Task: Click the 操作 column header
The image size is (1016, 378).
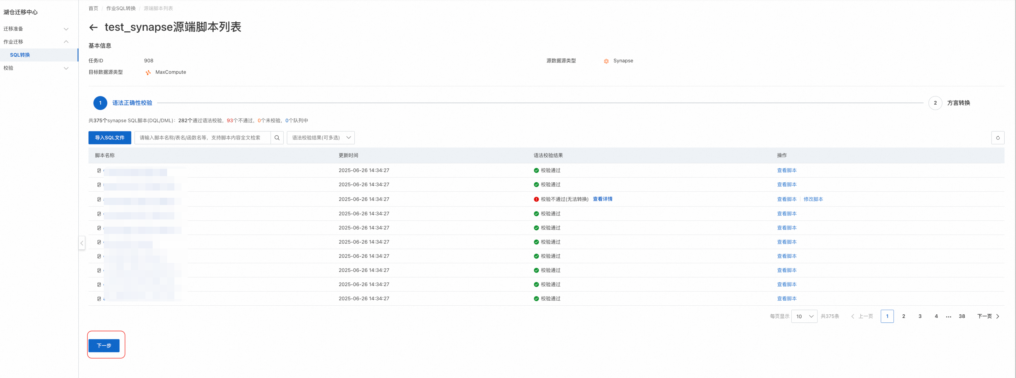Action: click(x=782, y=155)
